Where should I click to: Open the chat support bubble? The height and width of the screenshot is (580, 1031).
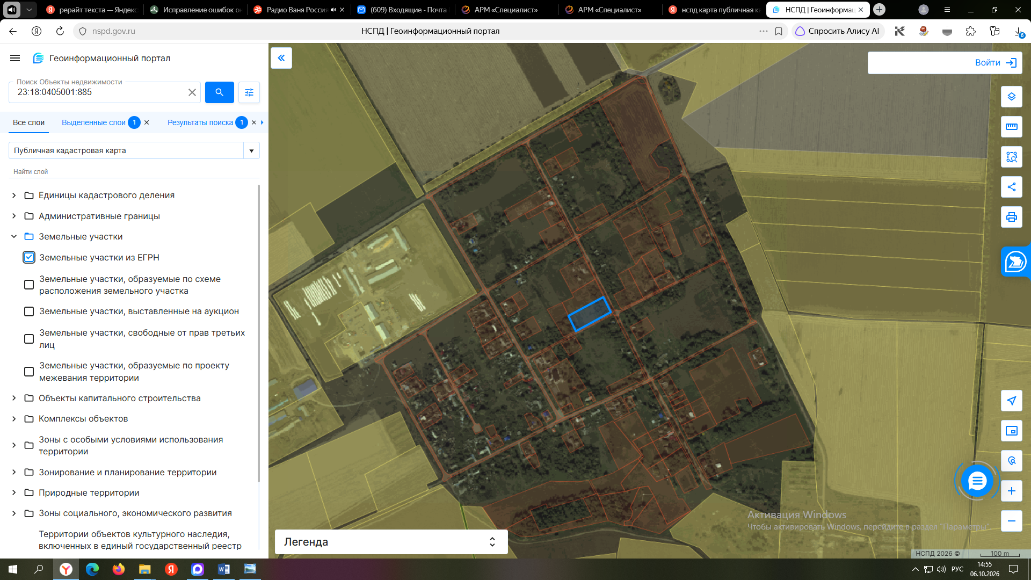tap(977, 481)
